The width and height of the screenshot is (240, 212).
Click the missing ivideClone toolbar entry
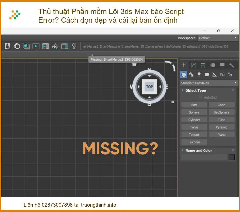click(218, 47)
